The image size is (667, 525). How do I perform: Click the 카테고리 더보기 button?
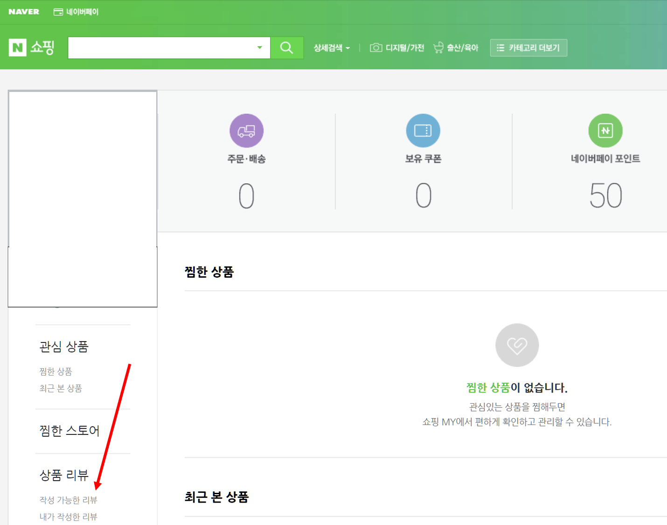point(528,48)
